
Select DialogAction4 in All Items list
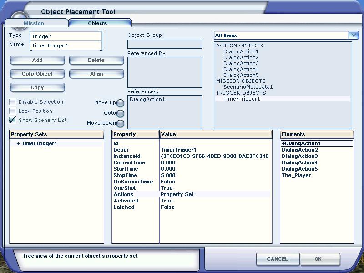click(241, 69)
